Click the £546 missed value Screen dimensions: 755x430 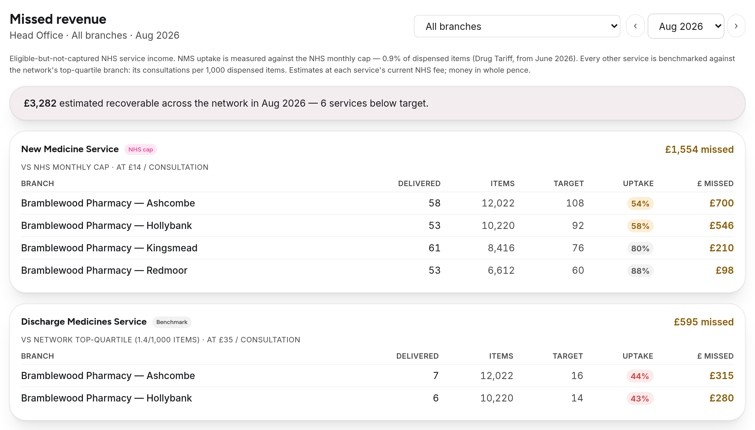[721, 226]
